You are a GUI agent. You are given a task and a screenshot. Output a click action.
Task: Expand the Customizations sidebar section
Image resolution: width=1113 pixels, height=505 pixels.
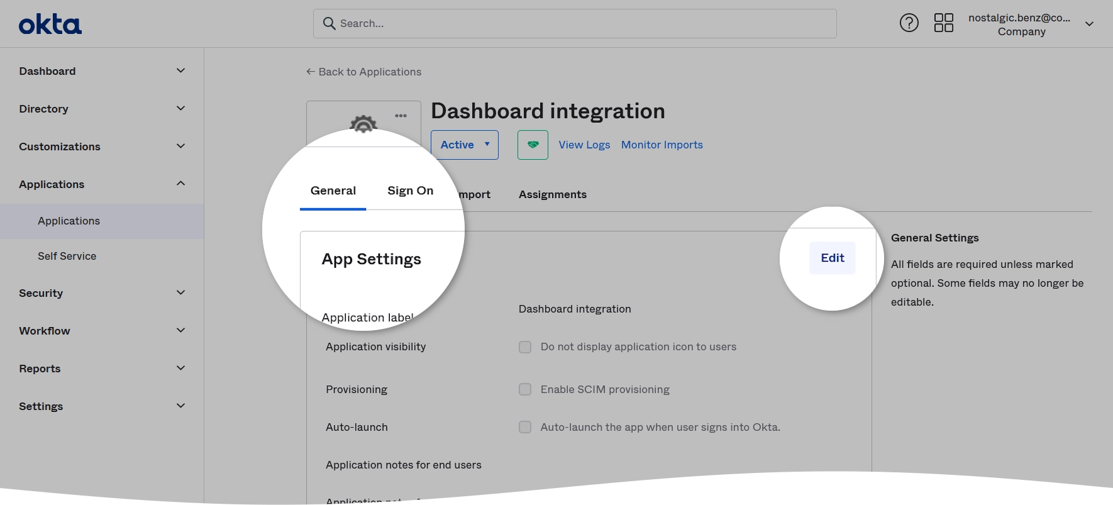[102, 147]
